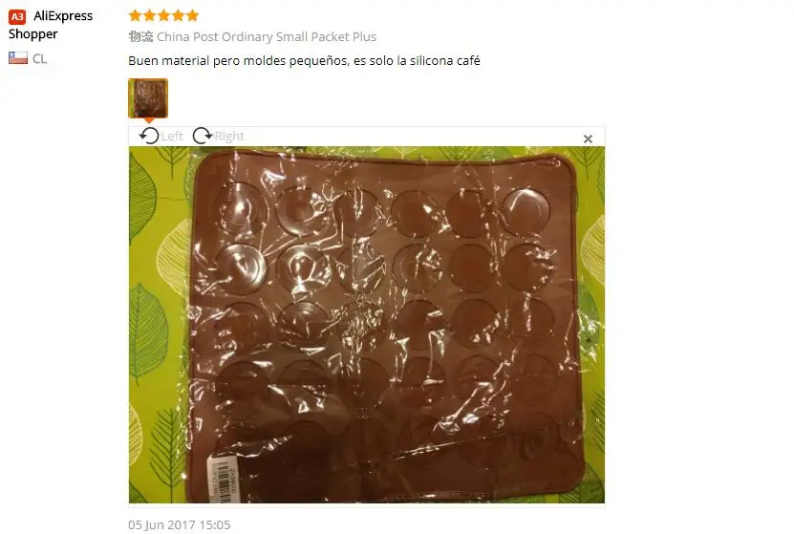
Task: Click the fifth rating star
Action: [192, 15]
